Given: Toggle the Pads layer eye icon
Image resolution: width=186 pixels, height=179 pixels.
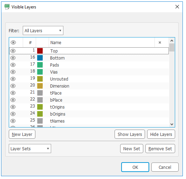Looking at the screenshot, I should coord(13,65).
